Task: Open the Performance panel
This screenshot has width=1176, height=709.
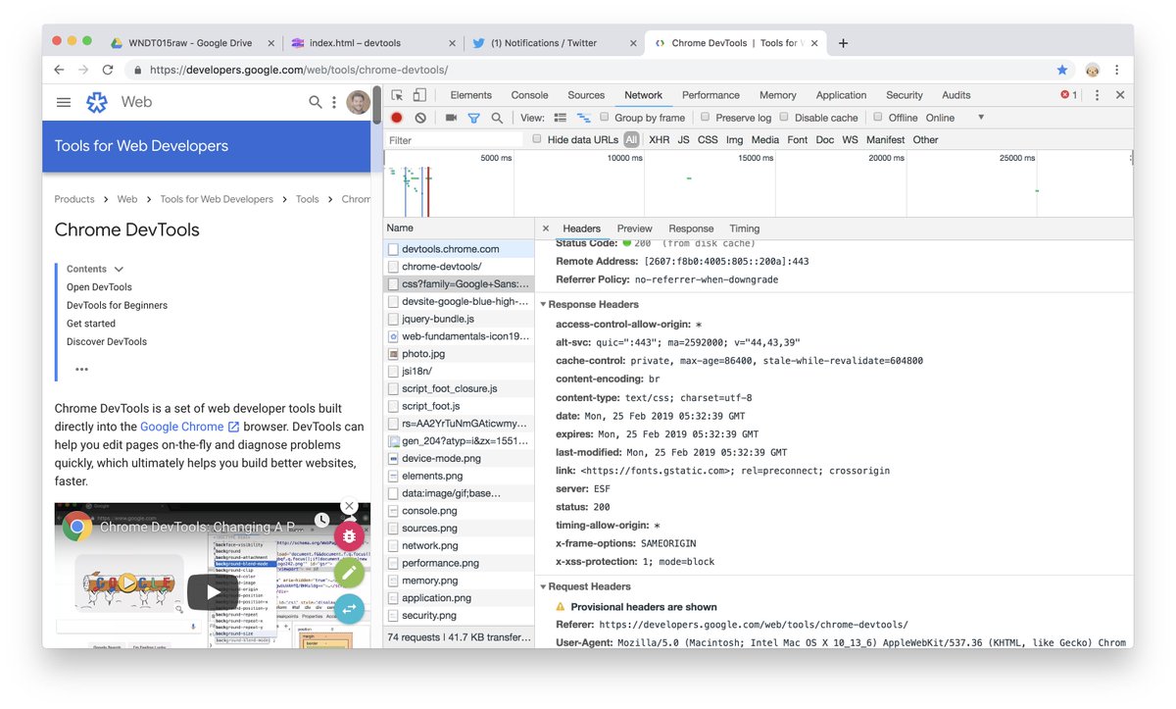Action: coord(710,95)
